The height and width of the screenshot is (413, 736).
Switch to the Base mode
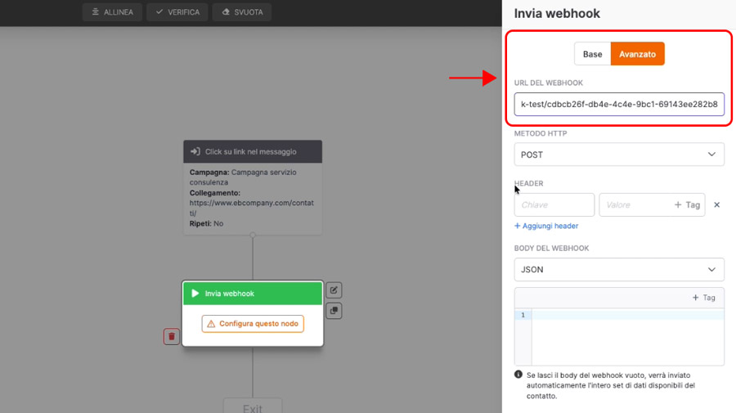(592, 54)
